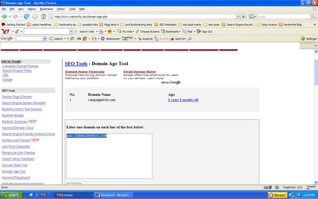
Task: Click the highlighter pen icon in Google toolbar
Action: tap(189, 39)
